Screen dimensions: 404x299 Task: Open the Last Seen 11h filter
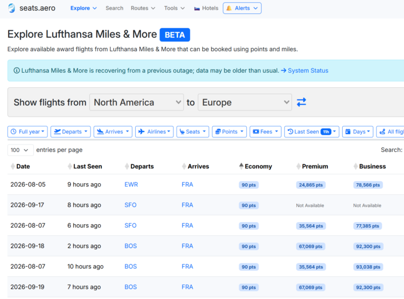312,131
